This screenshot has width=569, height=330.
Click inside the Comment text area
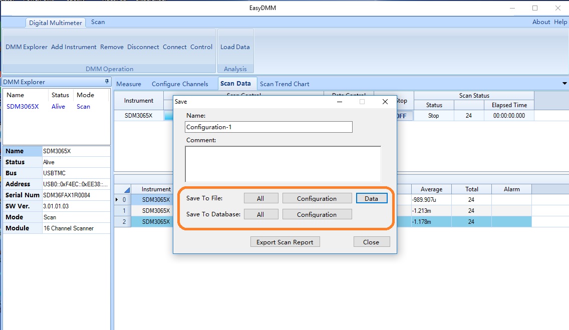(x=282, y=164)
